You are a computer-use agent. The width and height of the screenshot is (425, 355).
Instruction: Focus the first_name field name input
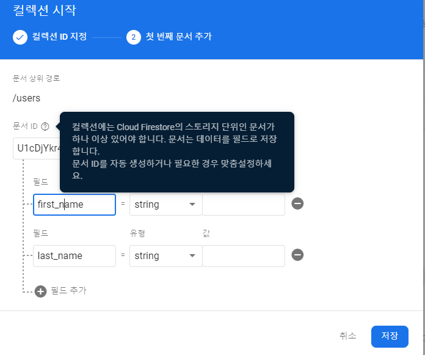tap(74, 205)
